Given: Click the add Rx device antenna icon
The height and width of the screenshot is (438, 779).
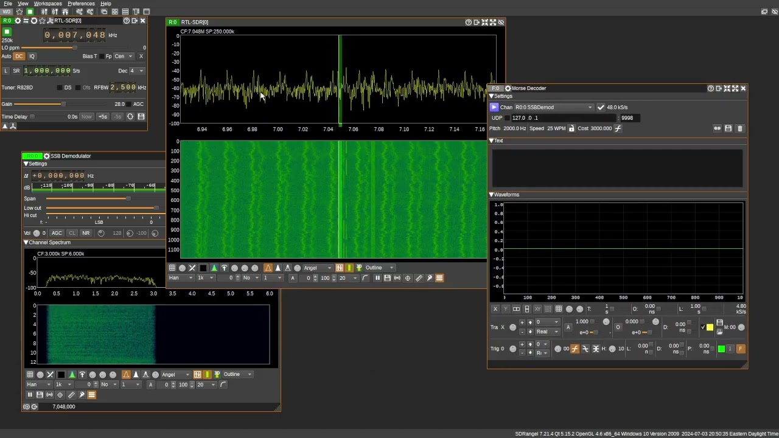Looking at the screenshot, I should (x=44, y=12).
